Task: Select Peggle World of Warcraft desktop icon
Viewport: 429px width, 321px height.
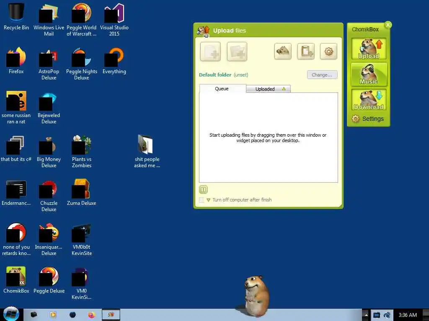Action: pos(82,20)
